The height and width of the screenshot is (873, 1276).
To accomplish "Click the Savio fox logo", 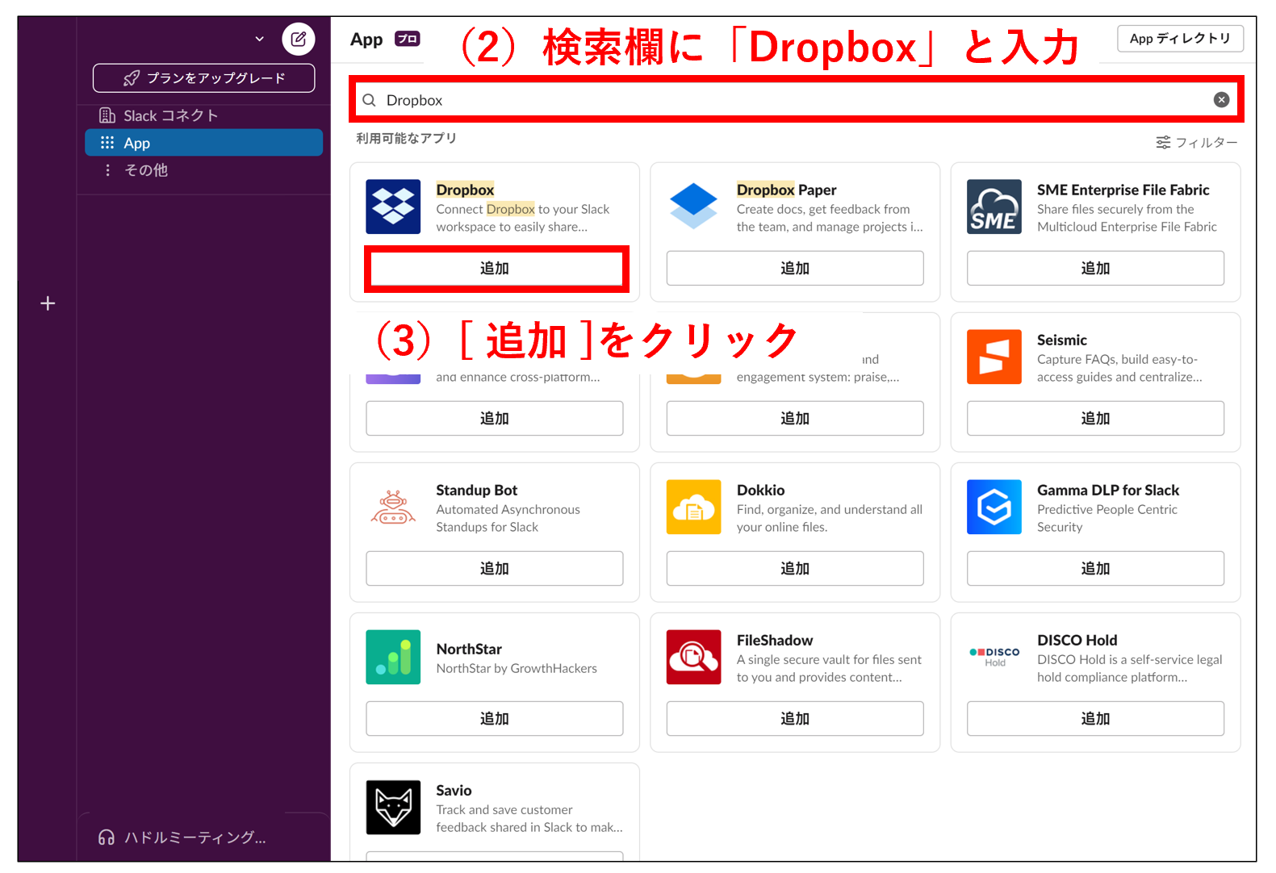I will point(393,807).
